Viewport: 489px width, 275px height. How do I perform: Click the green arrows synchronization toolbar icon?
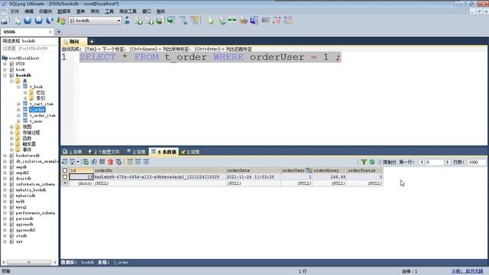coord(232,21)
